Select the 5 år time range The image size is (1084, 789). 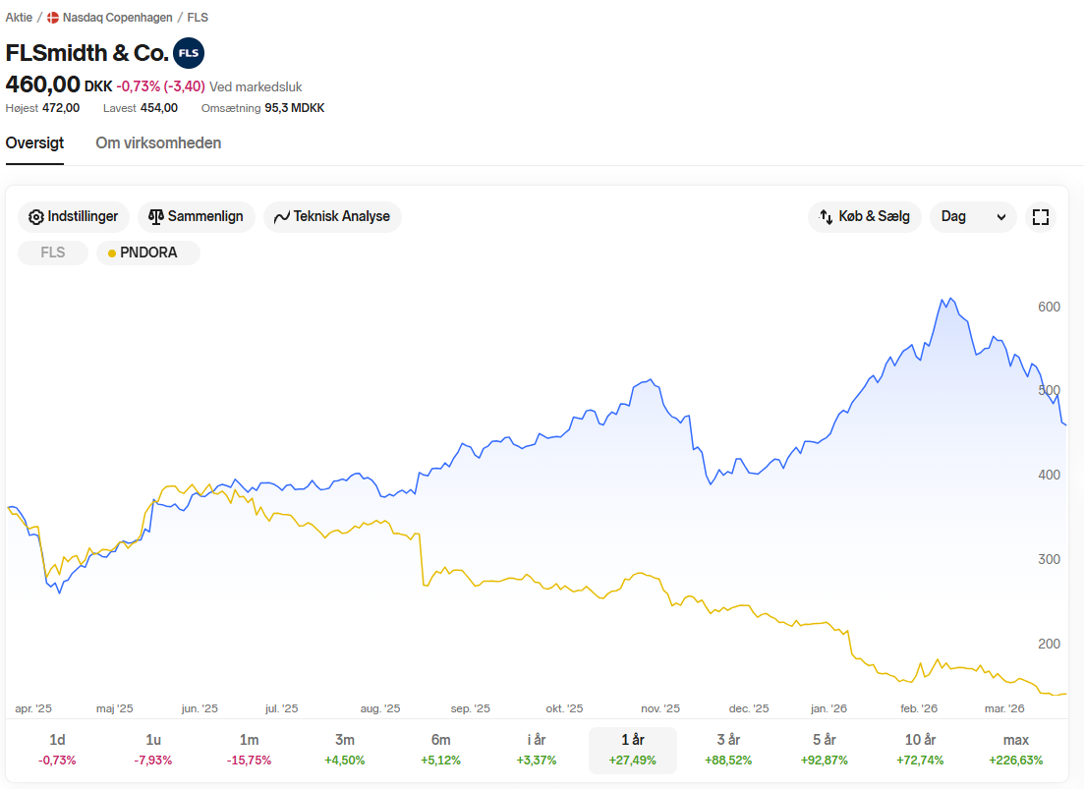pyautogui.click(x=825, y=750)
